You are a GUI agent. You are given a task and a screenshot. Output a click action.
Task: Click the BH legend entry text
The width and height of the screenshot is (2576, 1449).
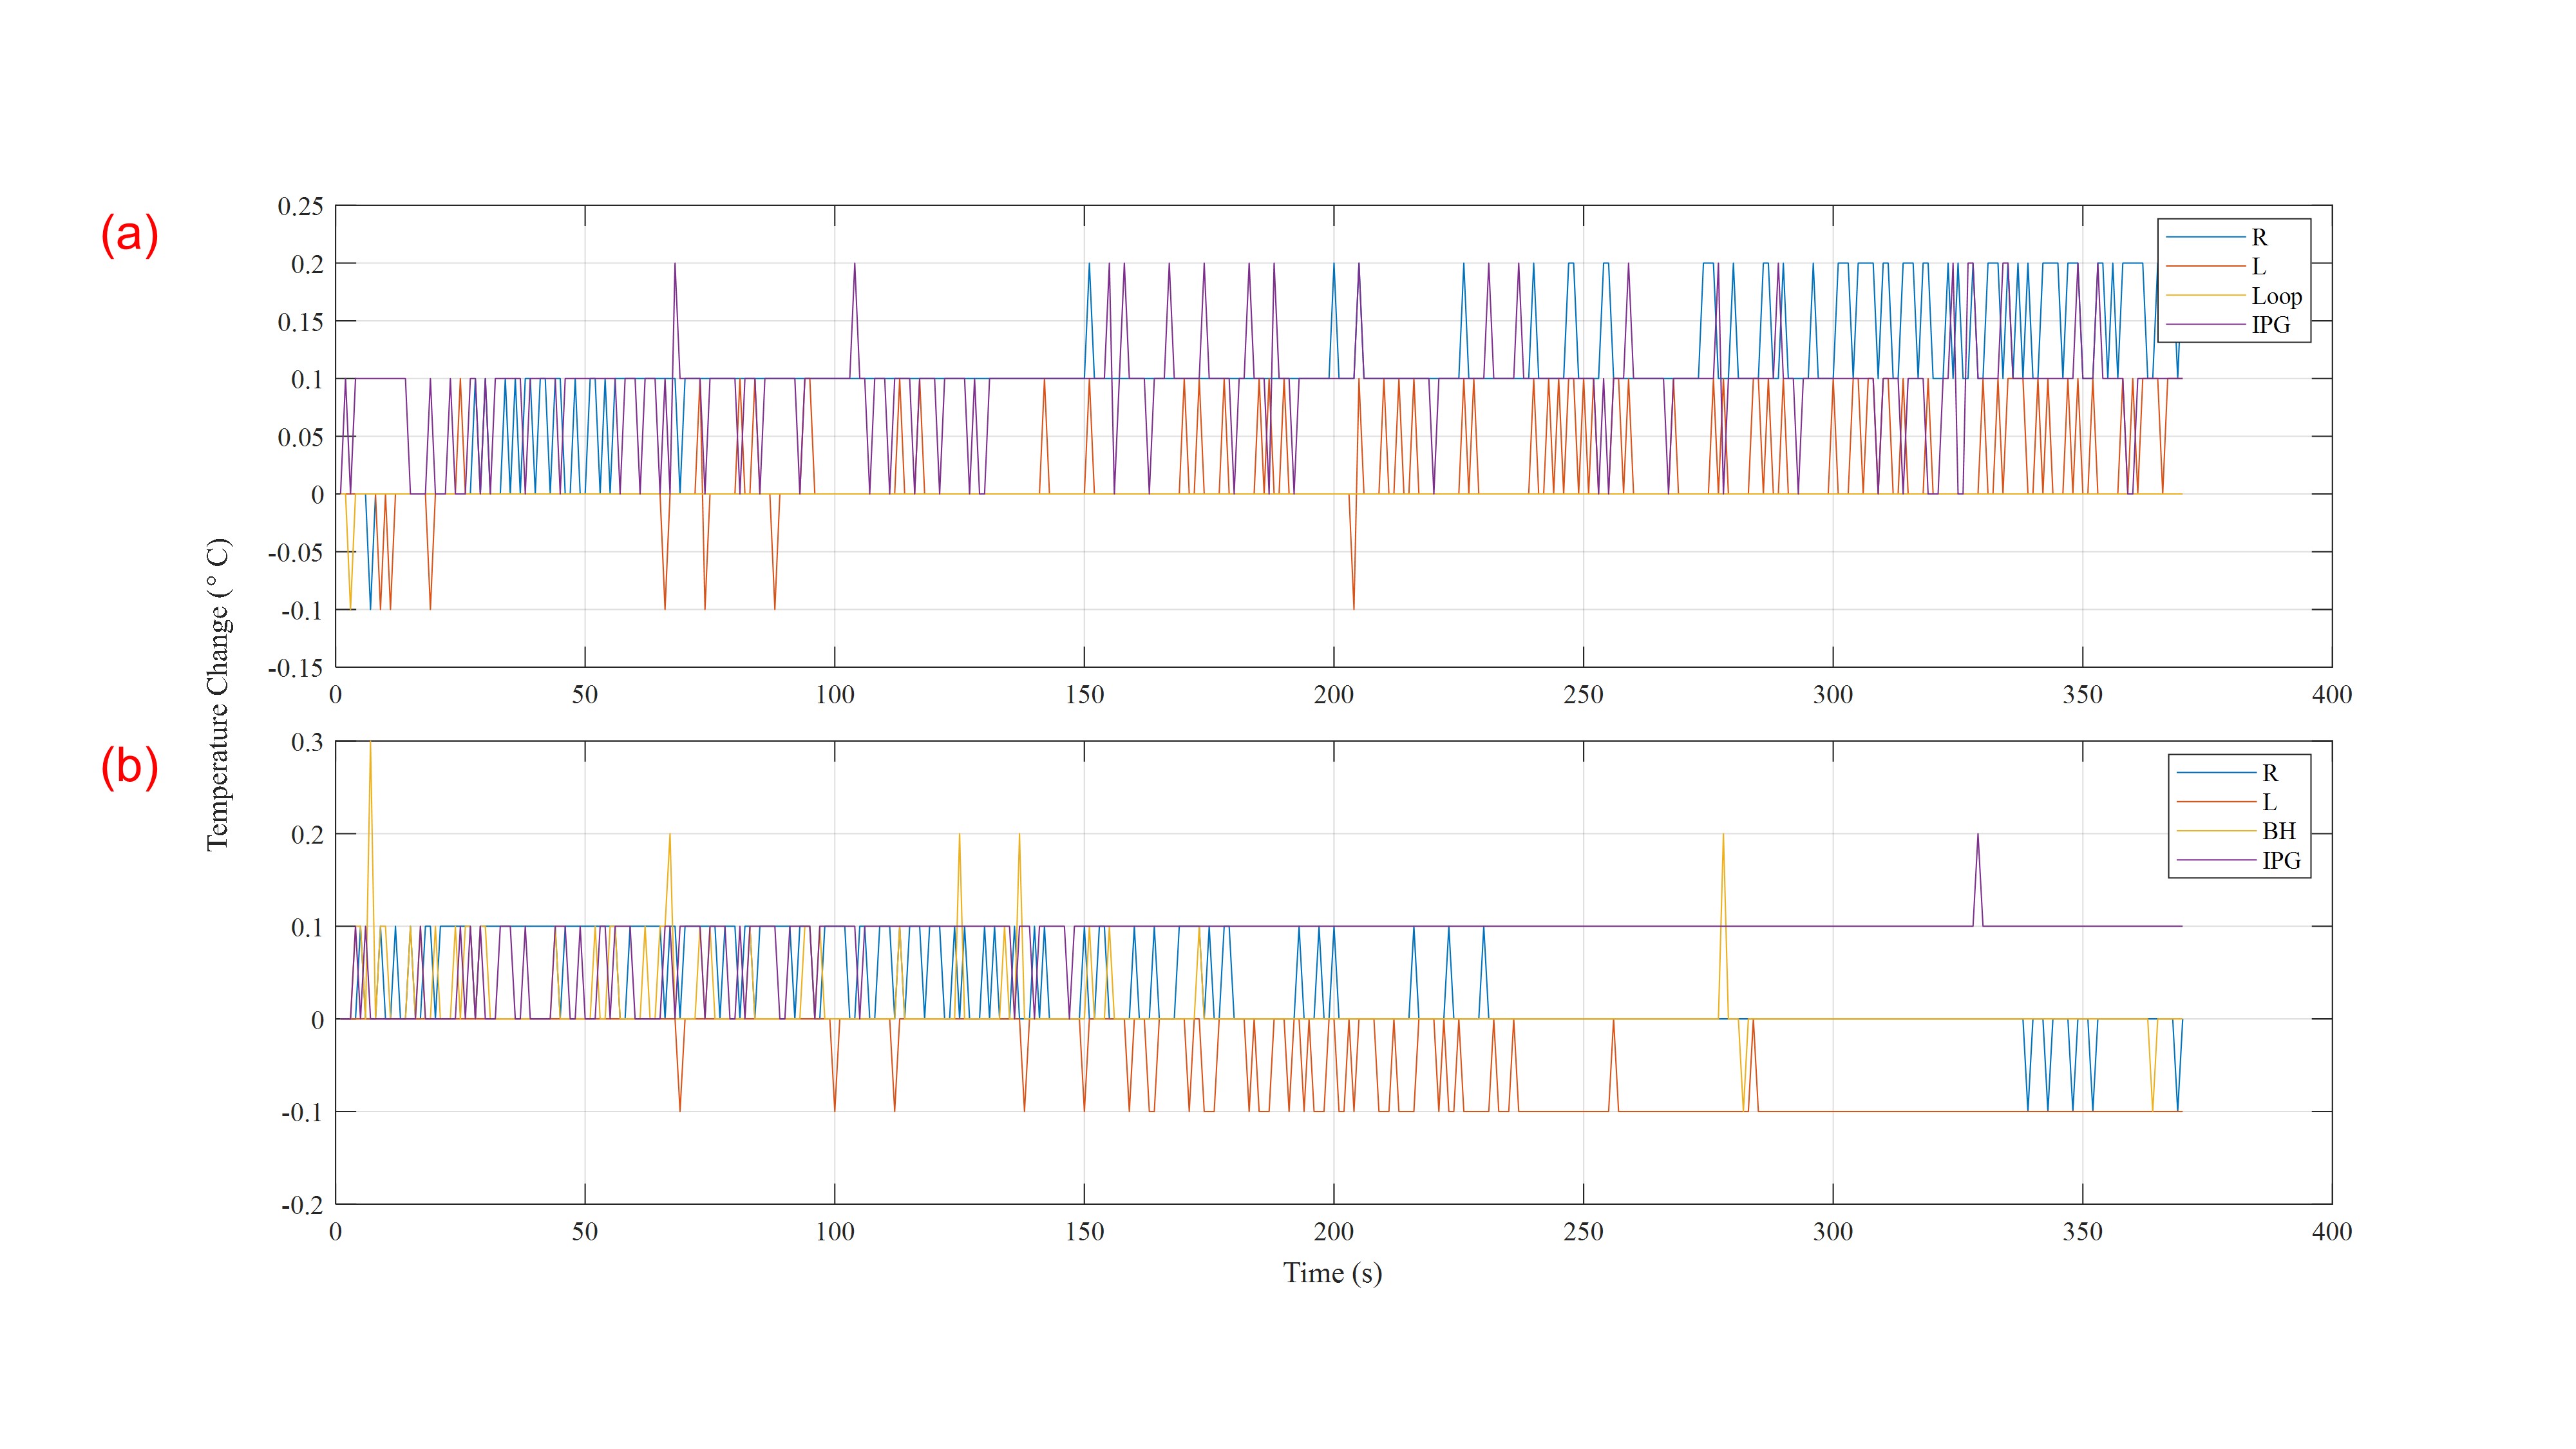coord(2279,831)
